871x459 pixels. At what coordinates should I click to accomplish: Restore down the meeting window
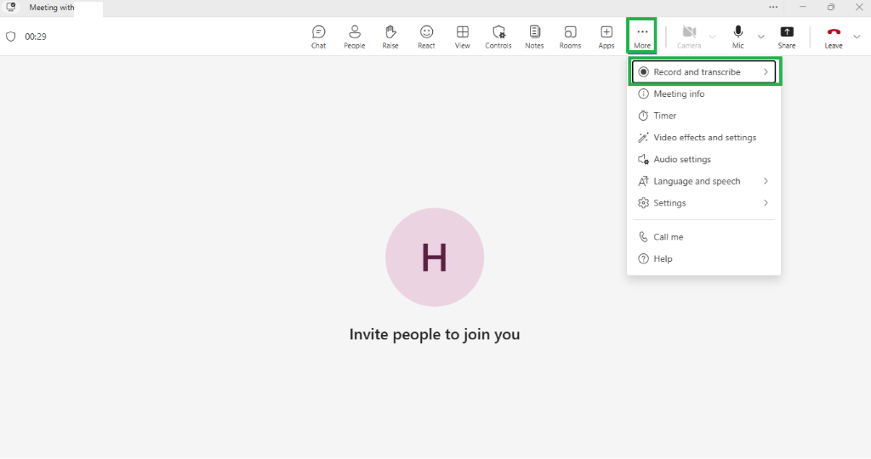831,7
